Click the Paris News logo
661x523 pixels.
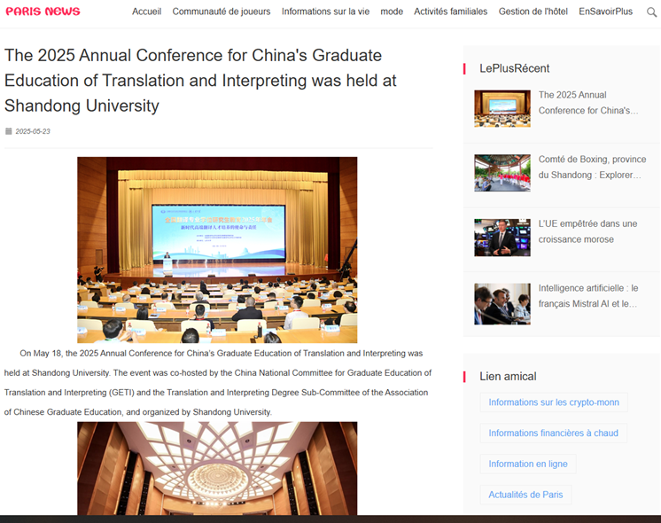(43, 12)
